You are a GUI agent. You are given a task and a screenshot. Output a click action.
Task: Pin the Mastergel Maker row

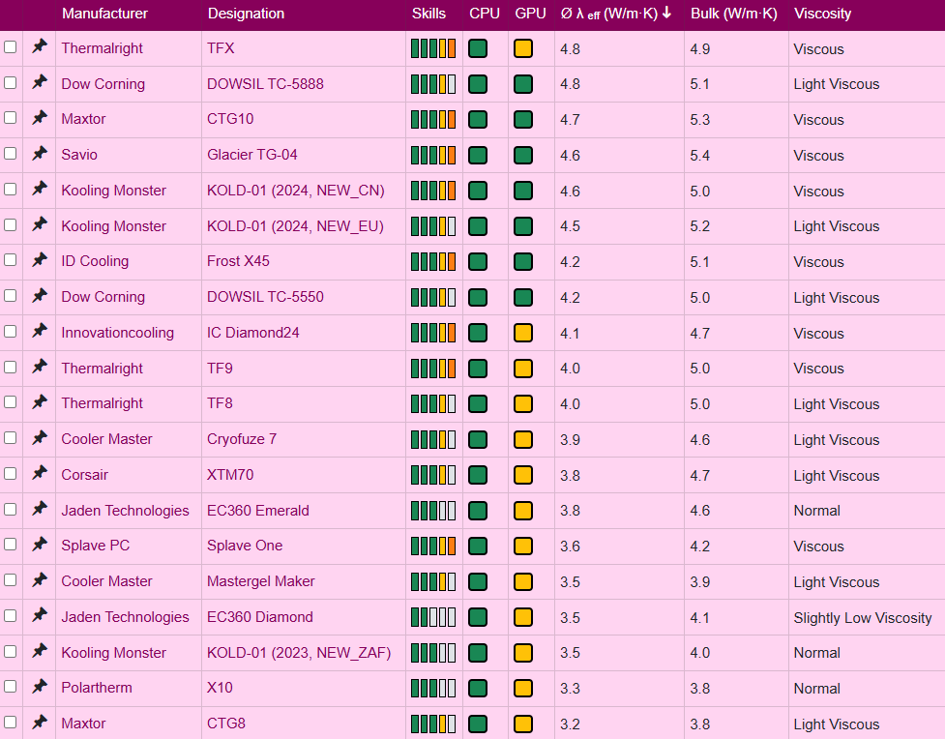point(40,579)
